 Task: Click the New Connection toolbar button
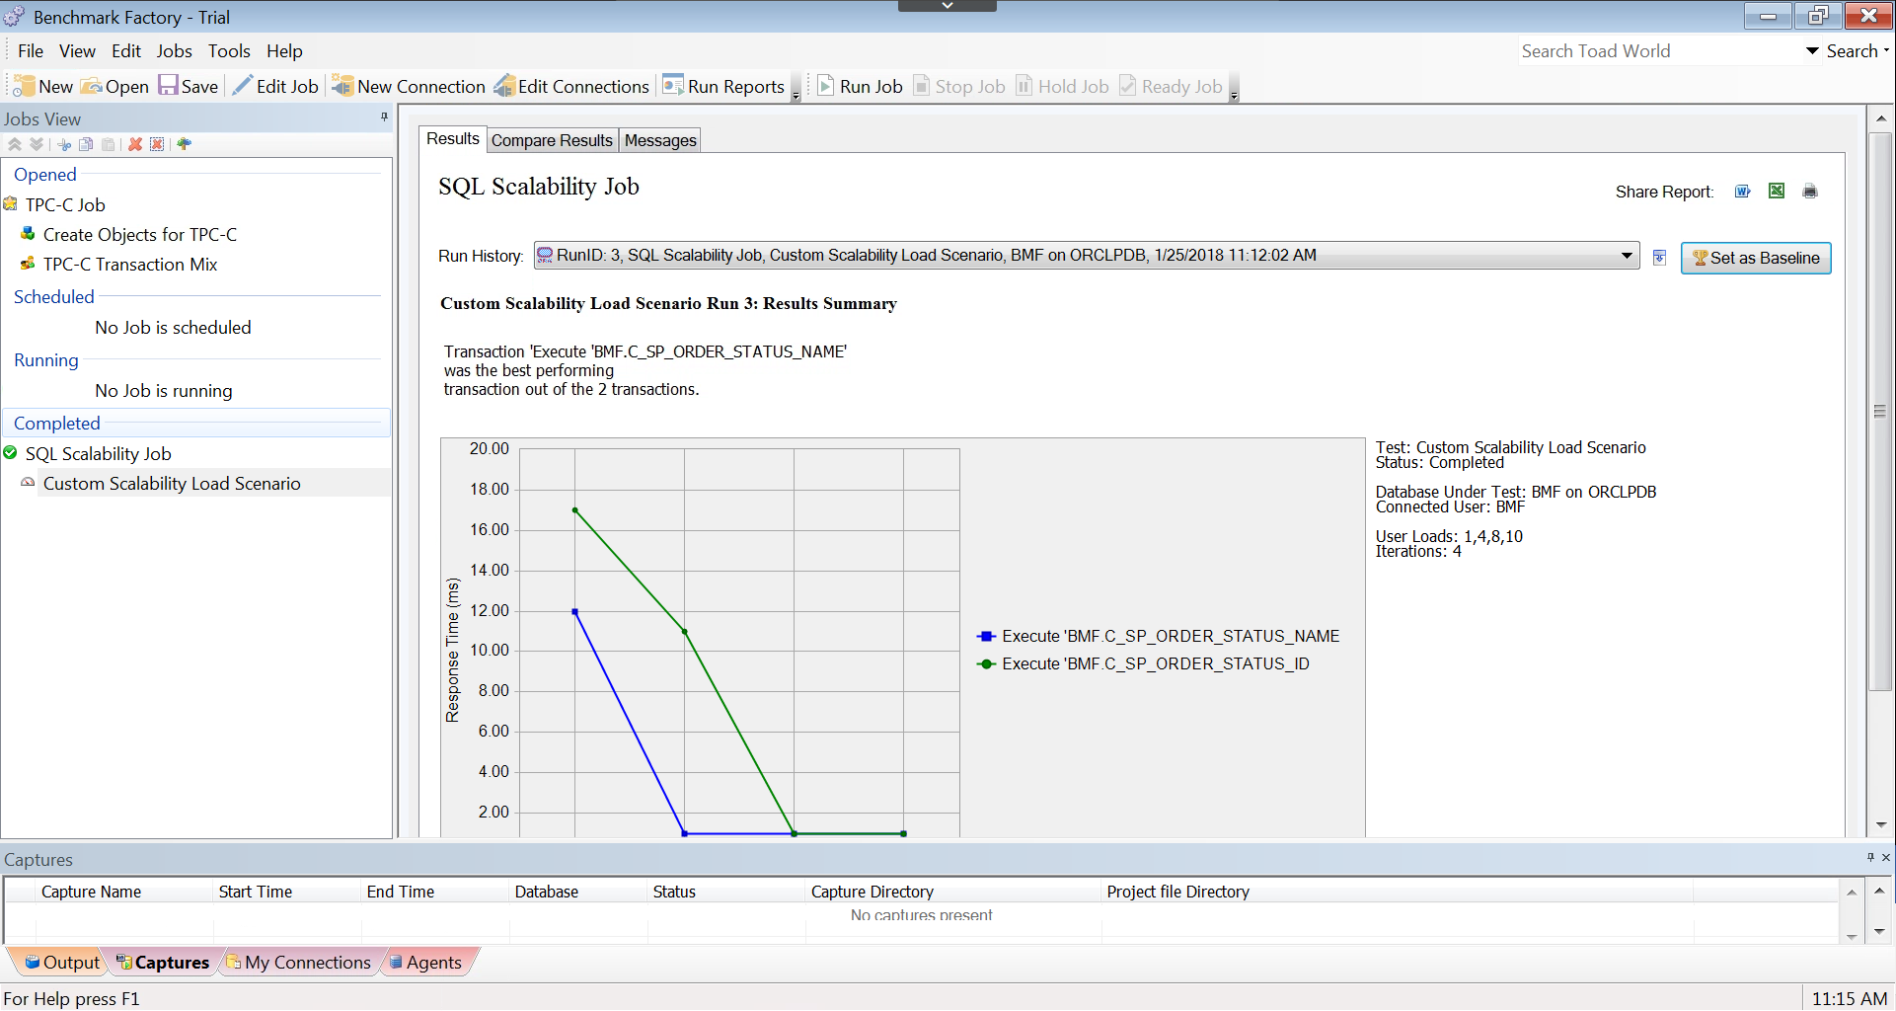(410, 87)
